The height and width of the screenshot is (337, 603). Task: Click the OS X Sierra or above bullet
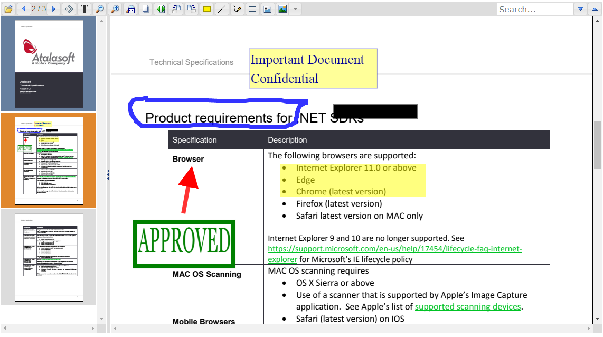point(335,283)
